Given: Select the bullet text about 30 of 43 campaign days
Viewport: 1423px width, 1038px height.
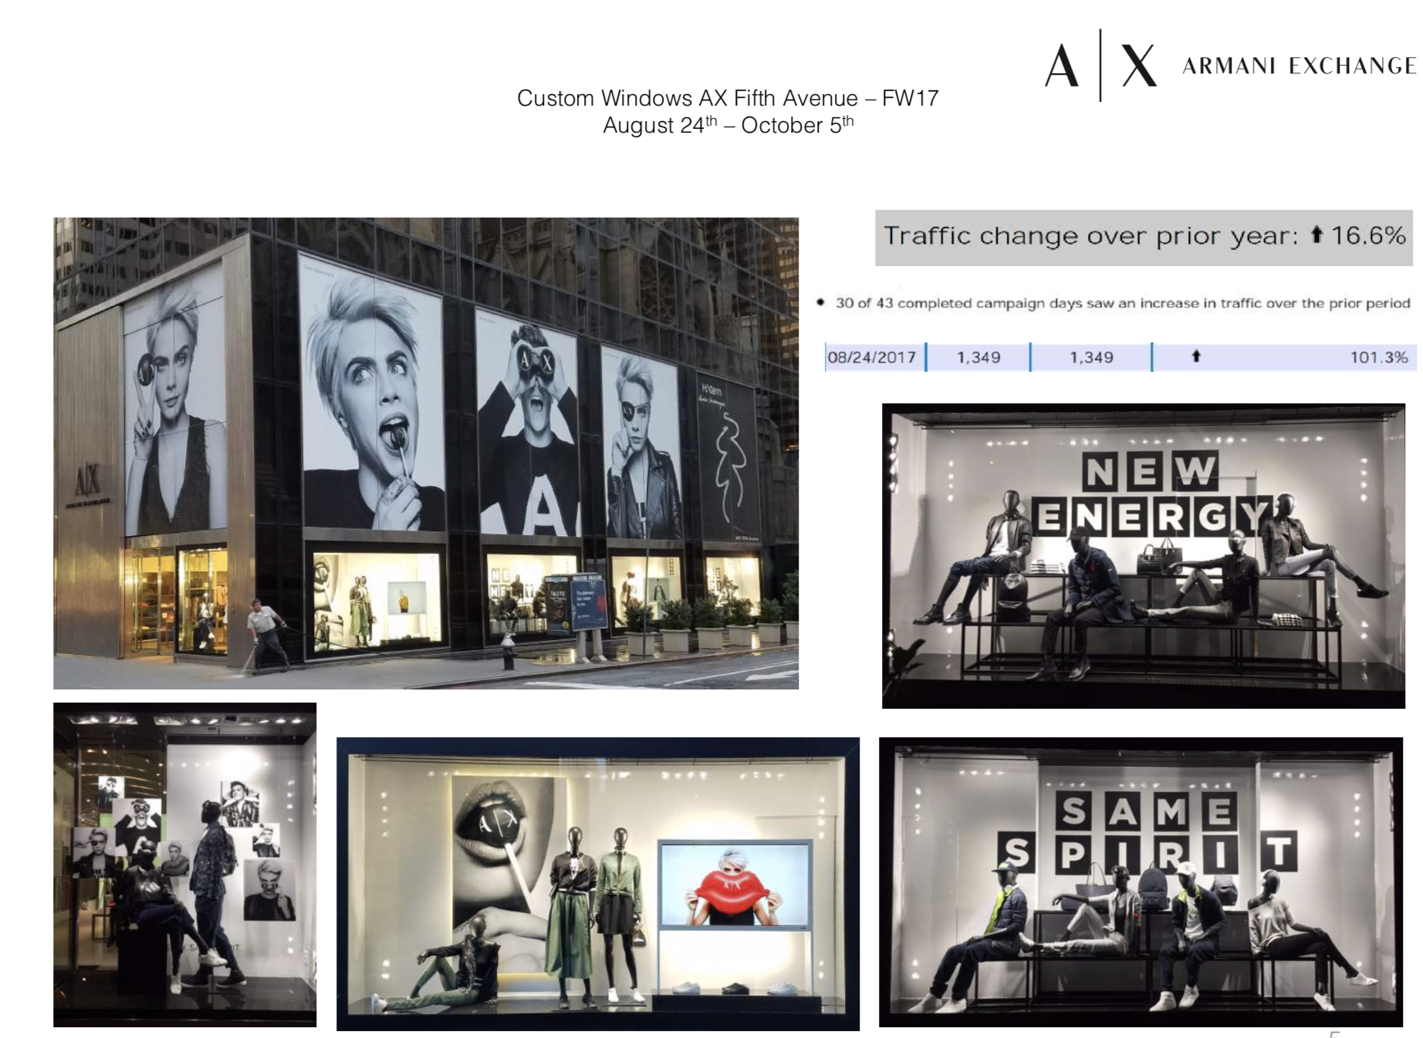Looking at the screenshot, I should pos(1122,303).
